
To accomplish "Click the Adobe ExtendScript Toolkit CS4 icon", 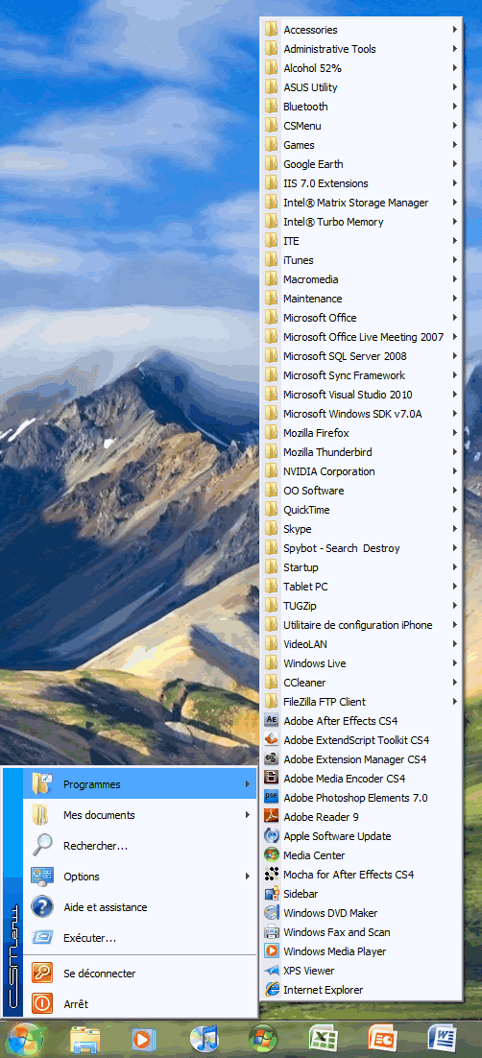I will pos(272,739).
